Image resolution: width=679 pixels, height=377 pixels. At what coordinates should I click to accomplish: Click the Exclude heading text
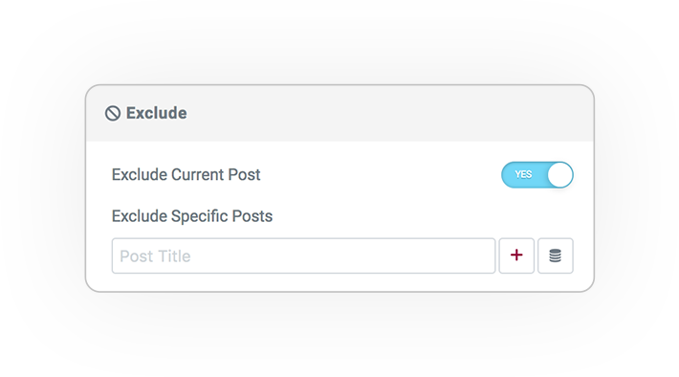pos(156,113)
